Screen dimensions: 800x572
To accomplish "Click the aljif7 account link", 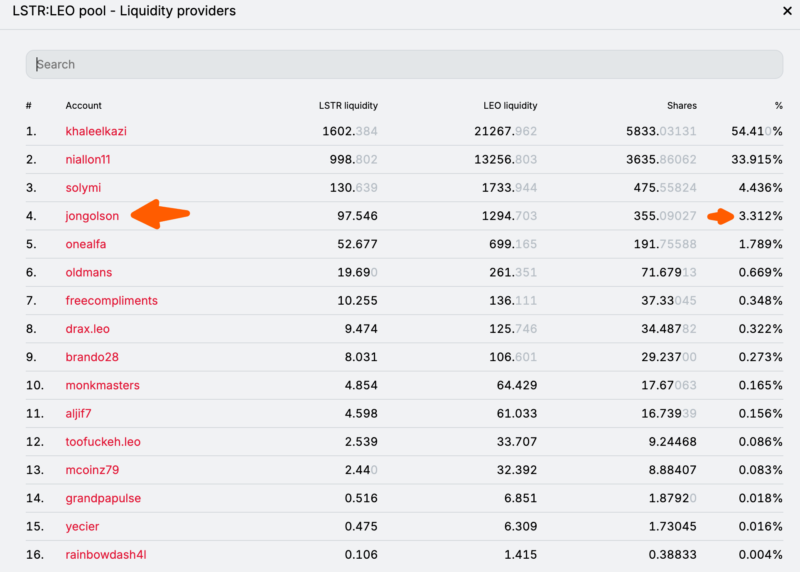I will pos(79,413).
